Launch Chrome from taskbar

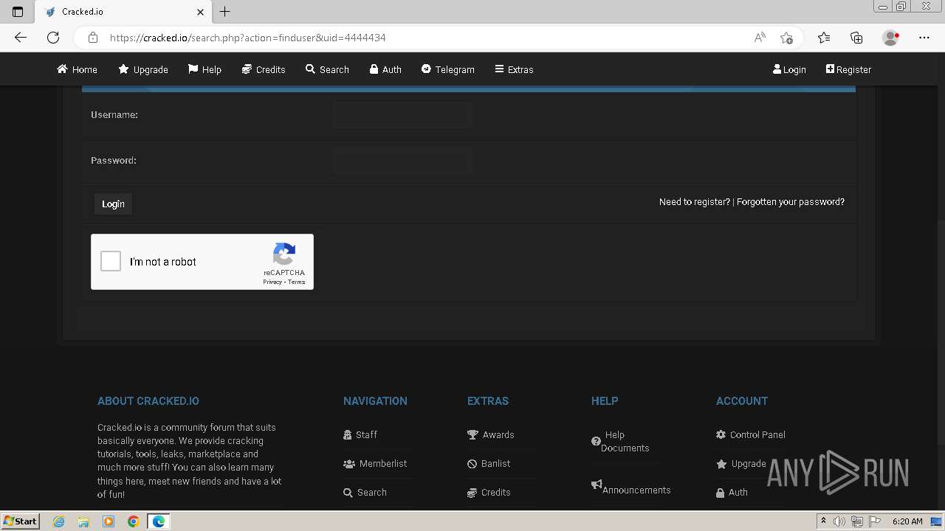point(134,521)
